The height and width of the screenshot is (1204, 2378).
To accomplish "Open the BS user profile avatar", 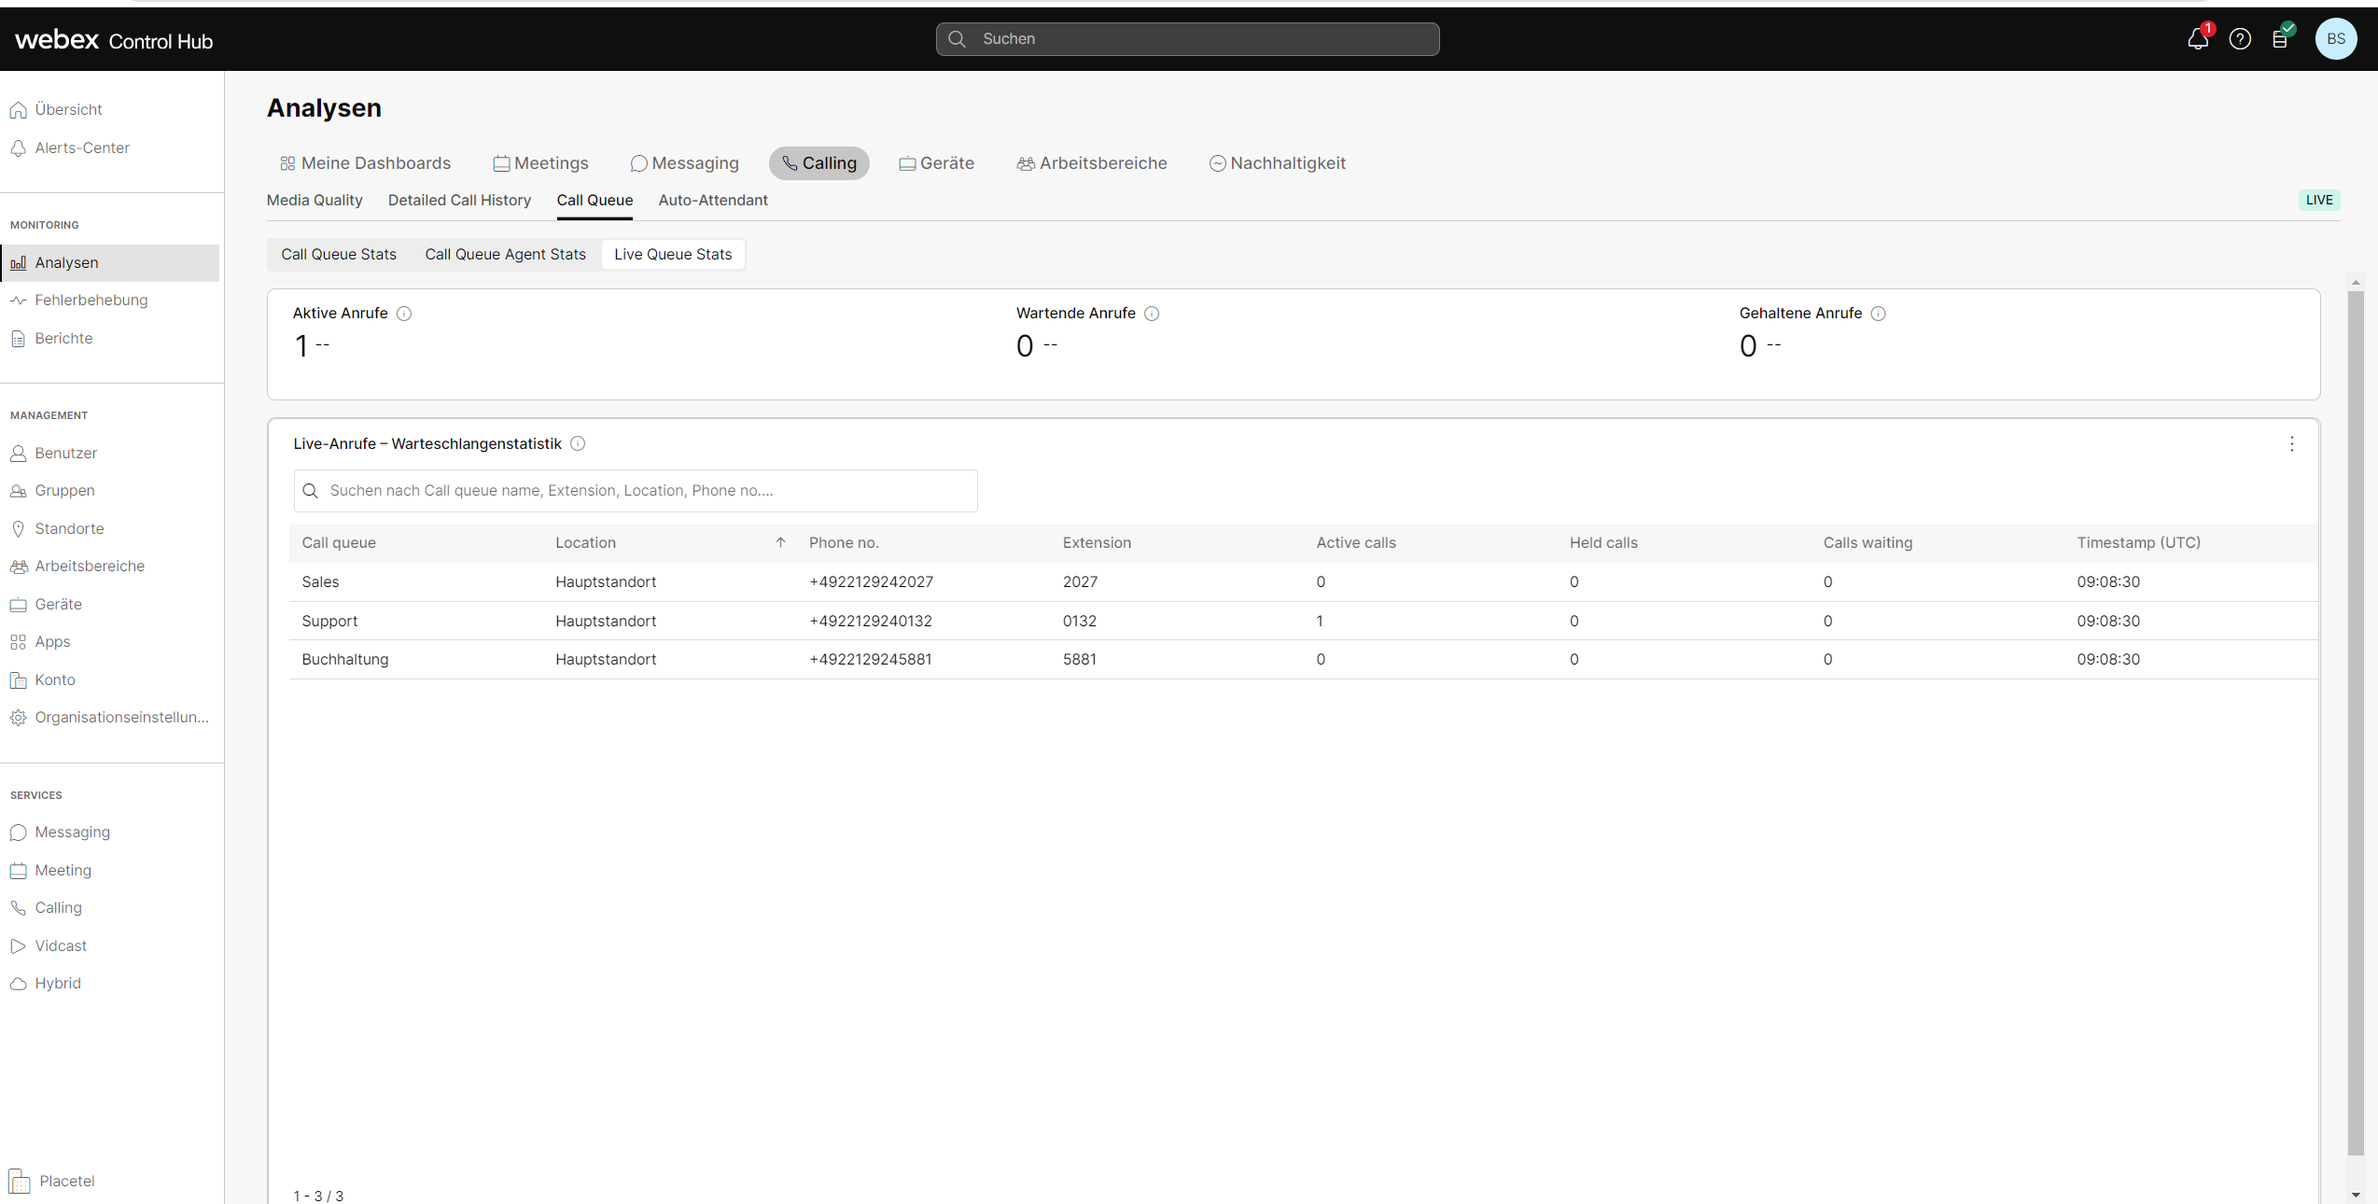I will pyautogui.click(x=2335, y=39).
